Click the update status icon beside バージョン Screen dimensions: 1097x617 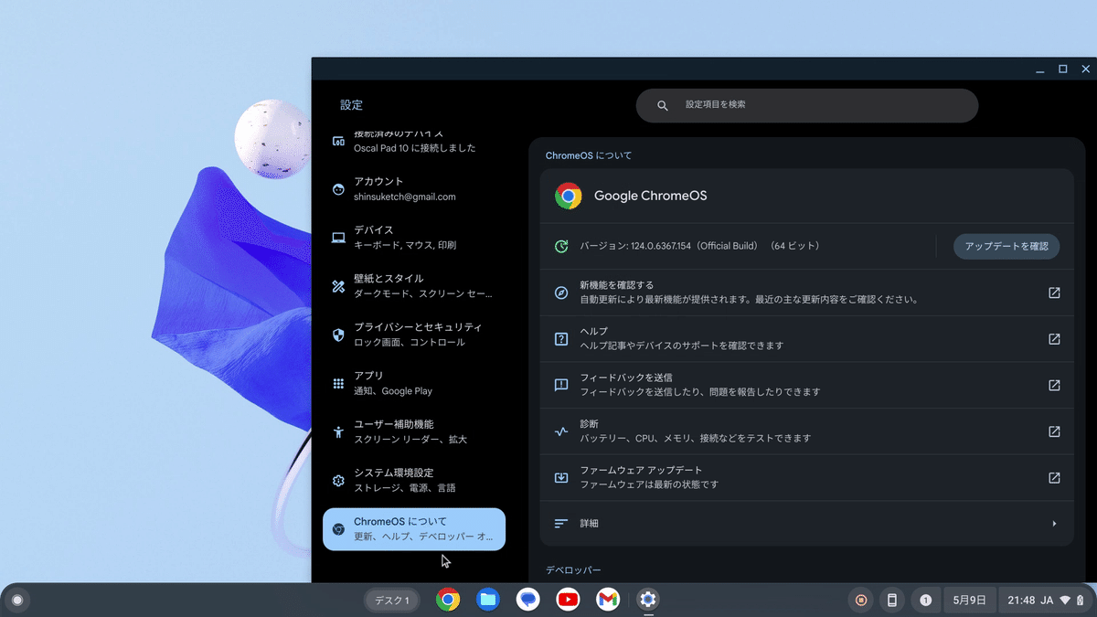(561, 246)
